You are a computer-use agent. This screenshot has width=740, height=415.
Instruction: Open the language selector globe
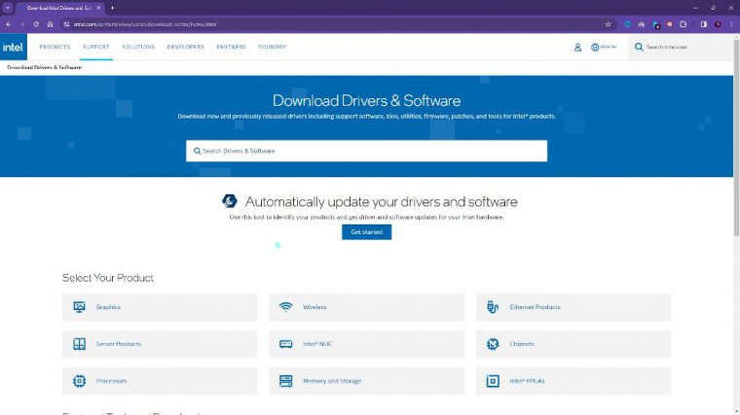click(595, 47)
